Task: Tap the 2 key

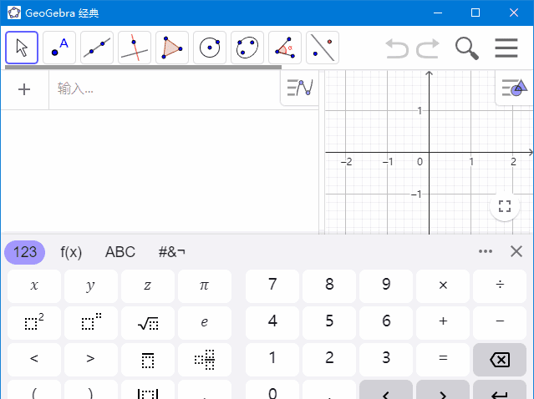Action: click(x=329, y=360)
